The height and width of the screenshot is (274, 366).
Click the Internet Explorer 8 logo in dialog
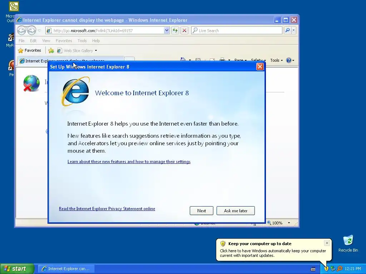coord(76,91)
